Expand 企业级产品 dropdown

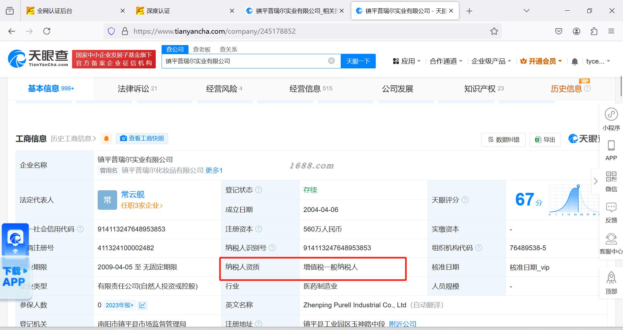tap(491, 61)
